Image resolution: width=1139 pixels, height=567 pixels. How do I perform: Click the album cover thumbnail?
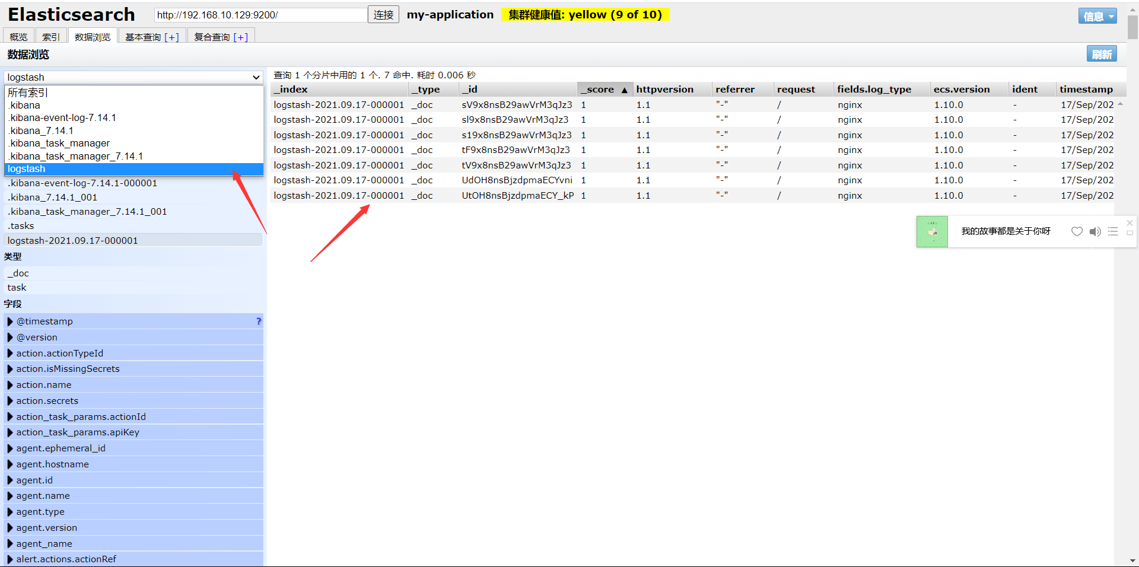pos(932,231)
